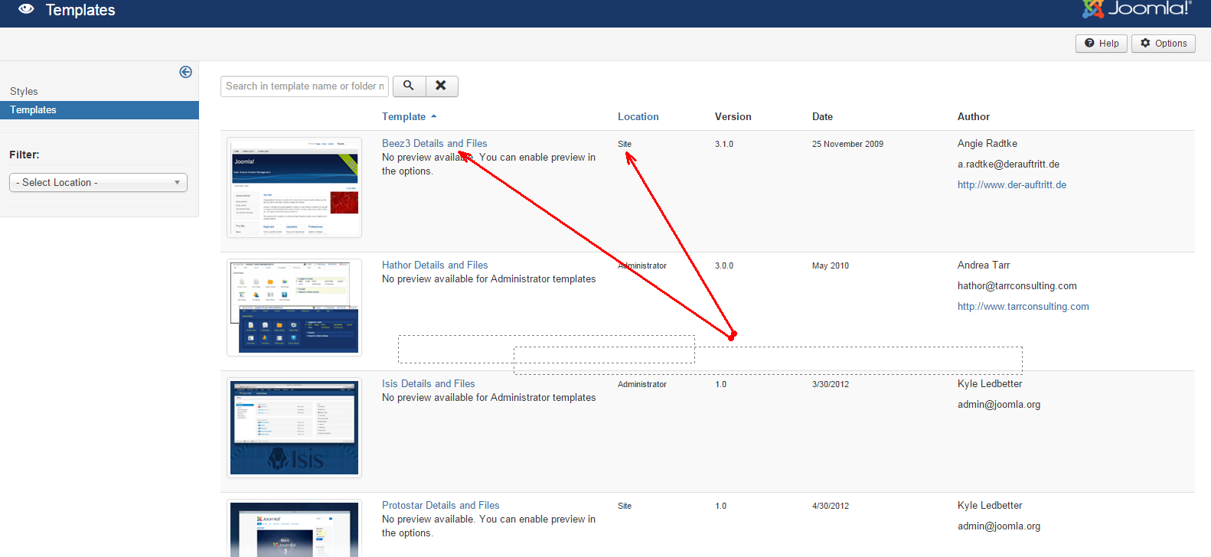The width and height of the screenshot is (1211, 557).
Task: Open the Select Location filter dropdown
Action: (98, 182)
